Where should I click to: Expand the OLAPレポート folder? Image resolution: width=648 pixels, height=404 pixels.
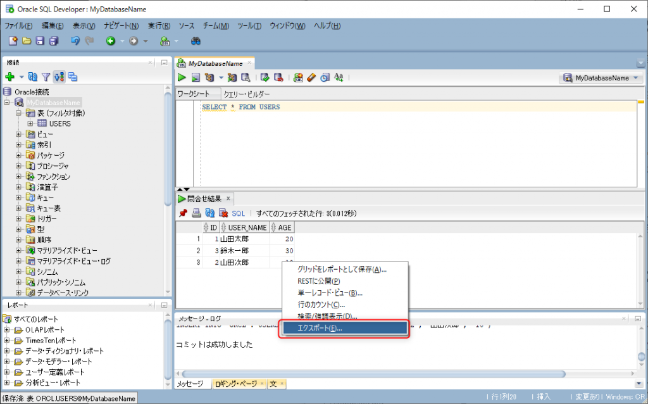tap(7, 330)
